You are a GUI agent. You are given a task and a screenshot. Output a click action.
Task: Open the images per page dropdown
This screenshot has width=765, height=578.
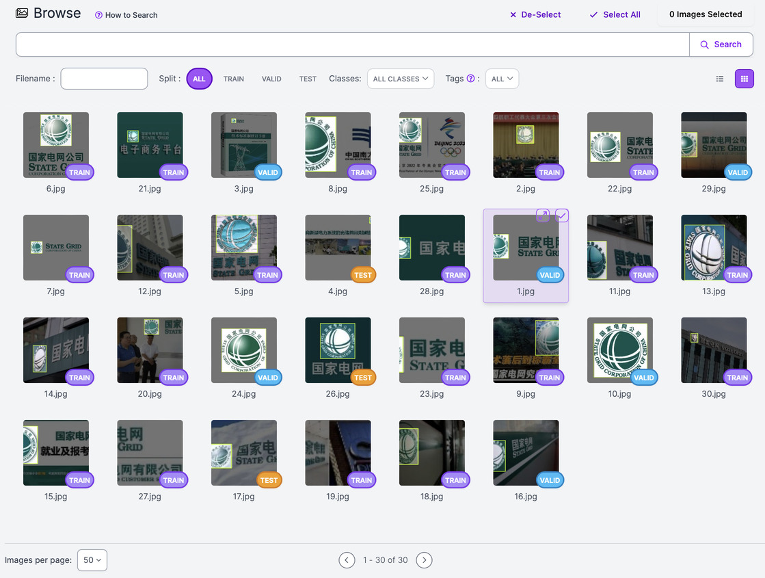[92, 560]
